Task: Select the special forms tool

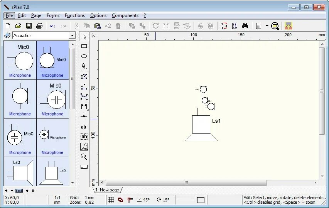Action: 84,66
